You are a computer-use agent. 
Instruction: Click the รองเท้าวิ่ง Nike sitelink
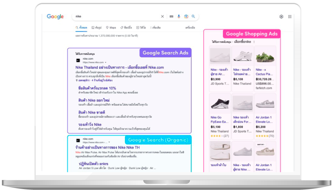click(x=90, y=125)
